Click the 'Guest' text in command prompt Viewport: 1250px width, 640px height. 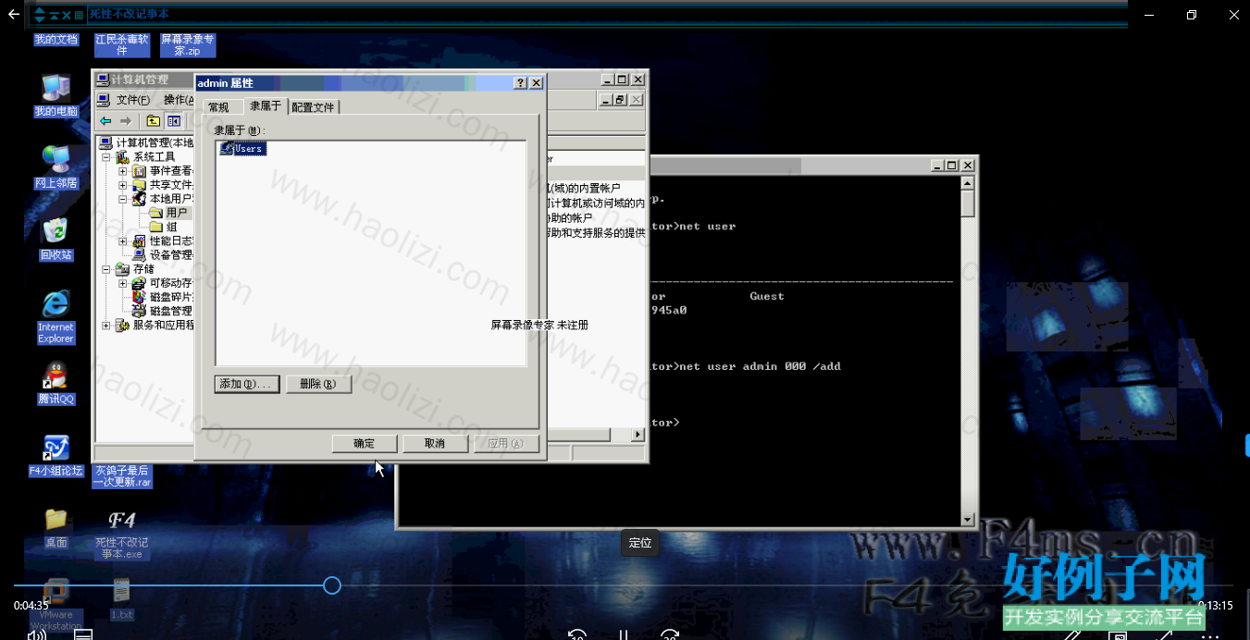(767, 297)
